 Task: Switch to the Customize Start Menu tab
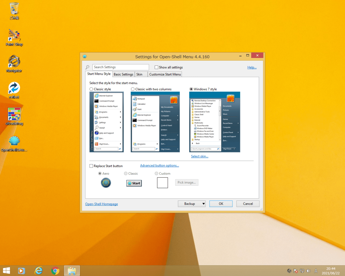pyautogui.click(x=165, y=74)
